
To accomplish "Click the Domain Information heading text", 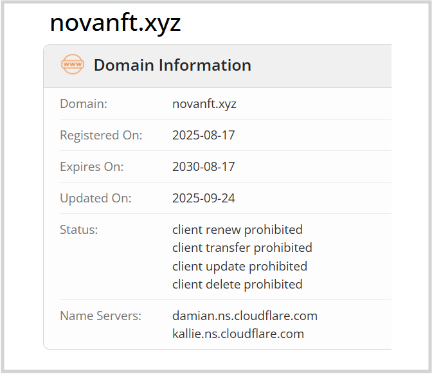I will point(172,65).
